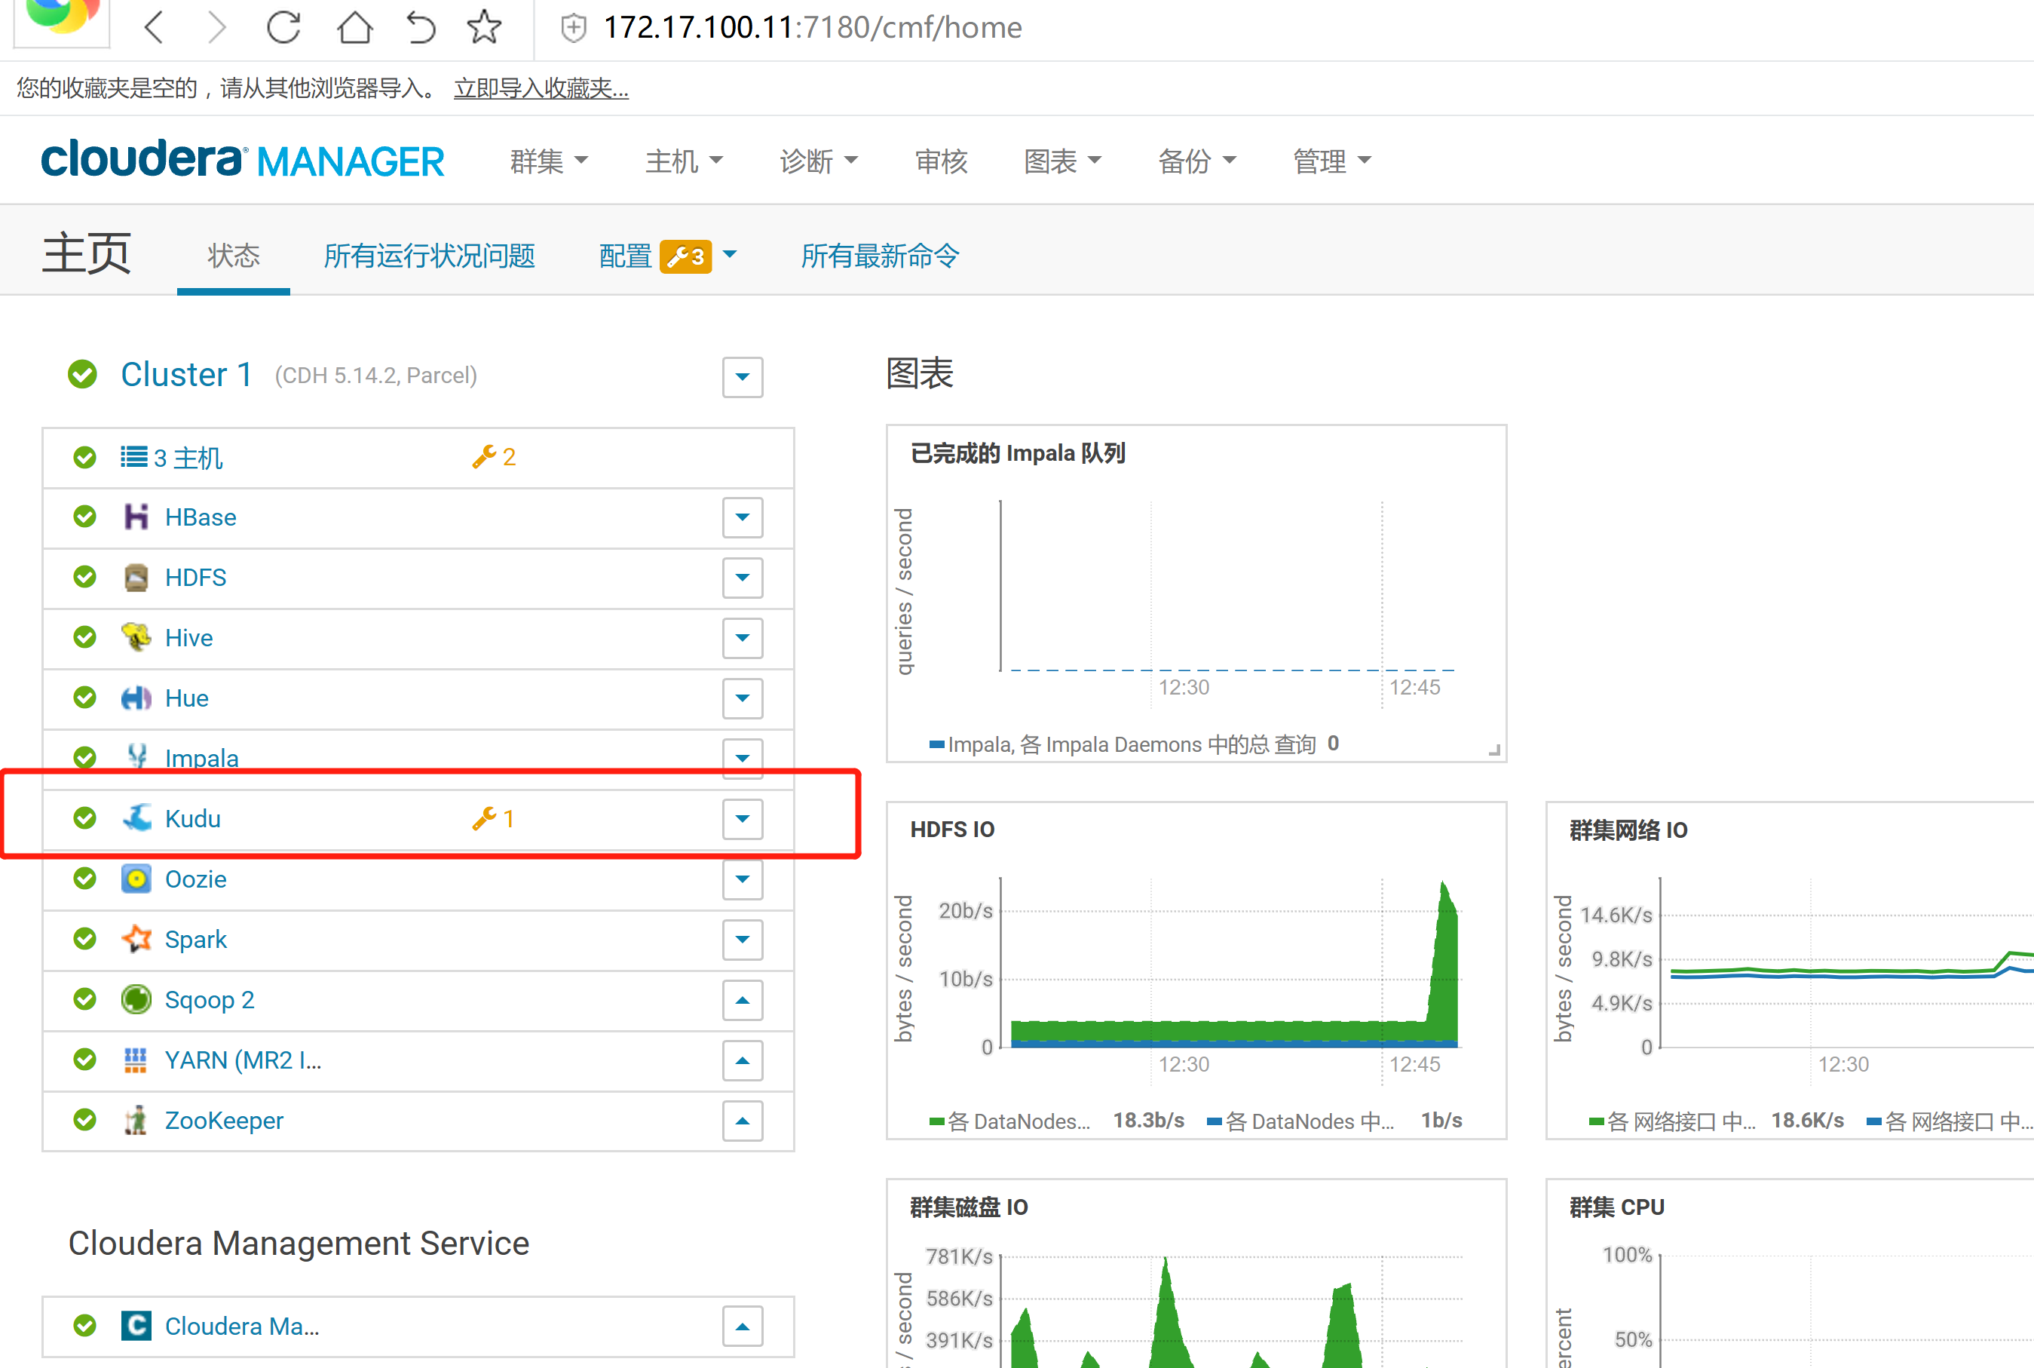Open the HDFS service link
The image size is (2034, 1368).
pos(195,578)
